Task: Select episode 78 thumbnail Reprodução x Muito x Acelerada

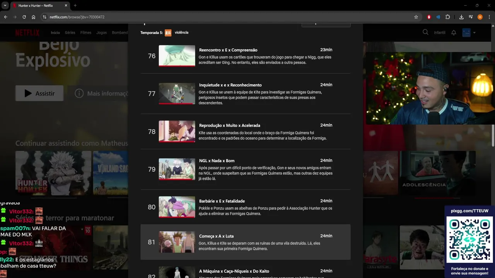Action: [x=177, y=132]
